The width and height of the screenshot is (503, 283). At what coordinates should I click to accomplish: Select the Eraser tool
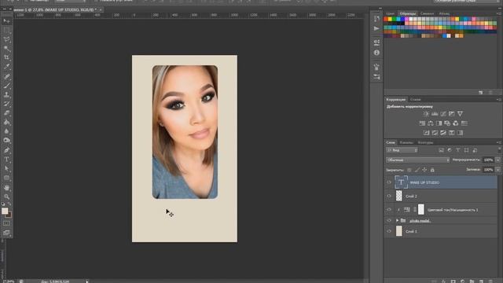click(7, 113)
